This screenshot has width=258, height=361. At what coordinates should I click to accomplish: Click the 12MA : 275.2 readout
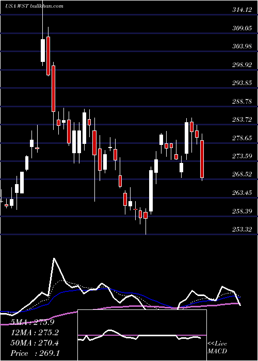(x=35, y=333)
